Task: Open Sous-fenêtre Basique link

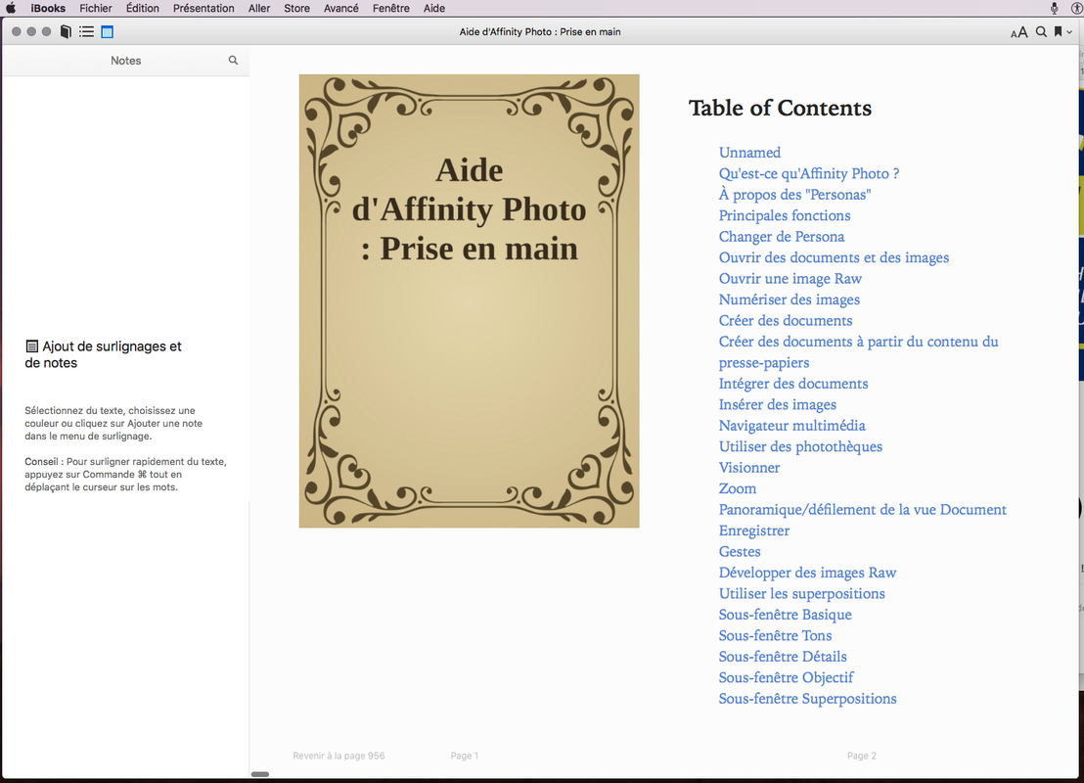Action: tap(785, 615)
